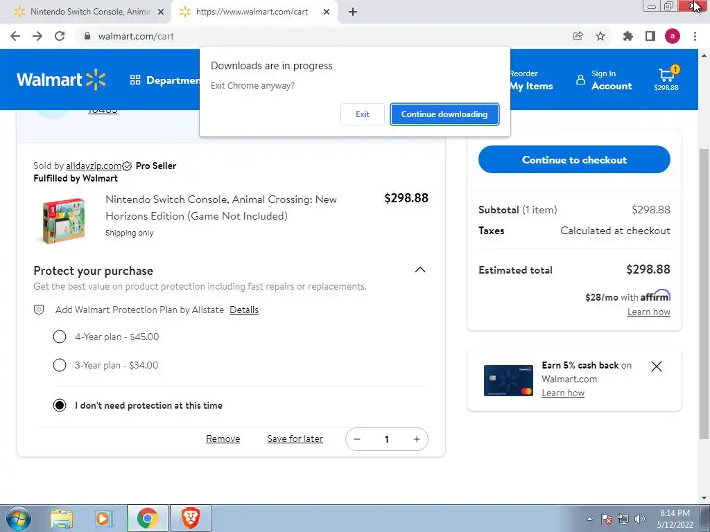Click the Chrome taskbar icon
The height and width of the screenshot is (532, 710).
coord(147,518)
